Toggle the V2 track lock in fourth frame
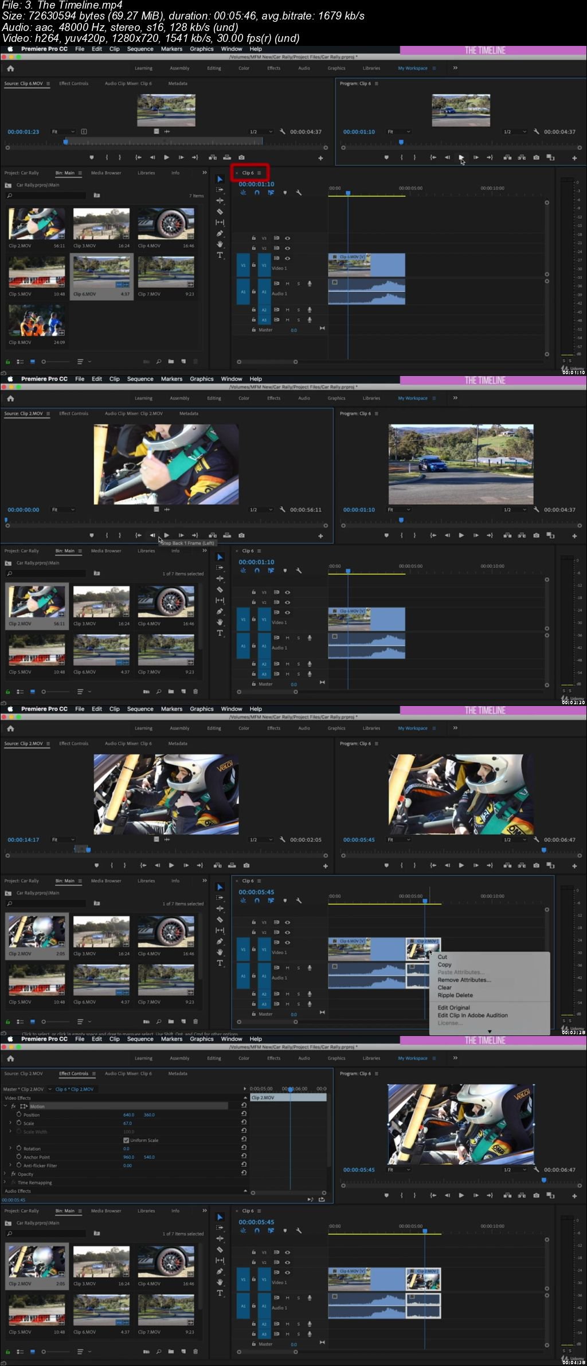Viewport: 587px width, 1366px height. [x=253, y=1262]
